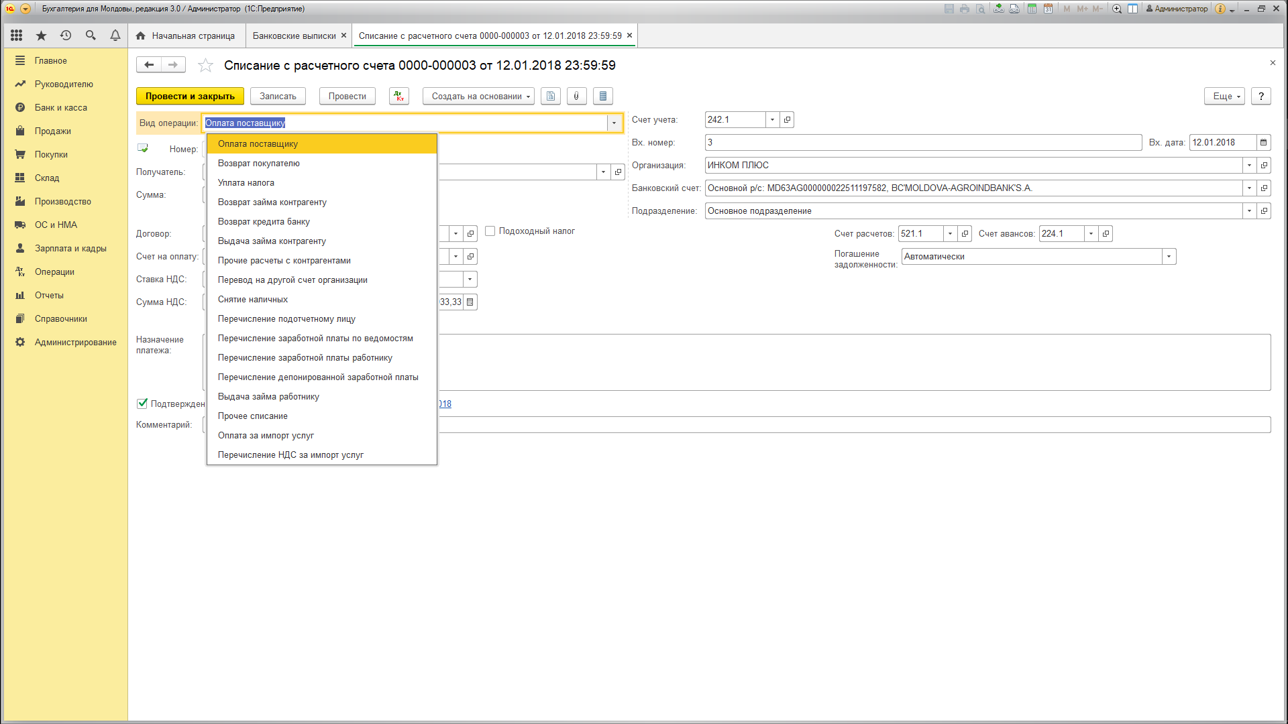The height and width of the screenshot is (724, 1288).
Task: Open the Счет учета 242.1 record button
Action: [788, 119]
